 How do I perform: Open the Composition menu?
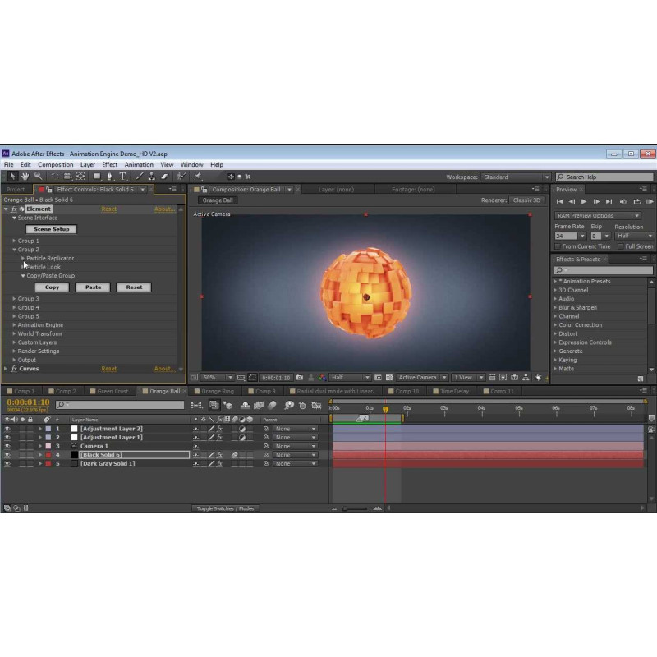click(x=56, y=164)
